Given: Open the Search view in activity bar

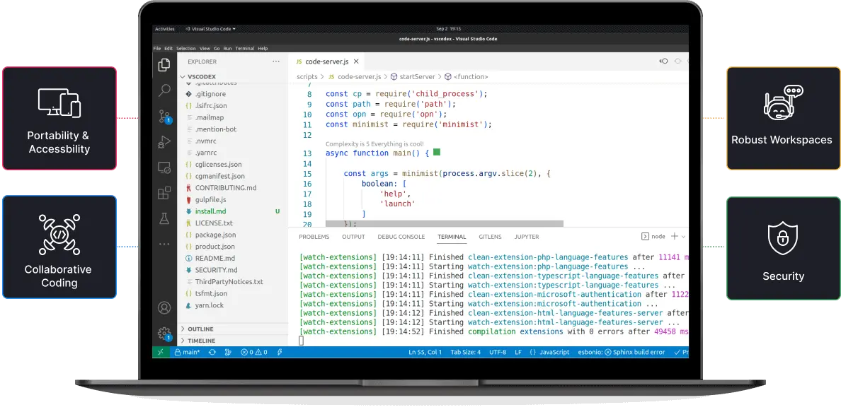Looking at the screenshot, I should coord(164,90).
